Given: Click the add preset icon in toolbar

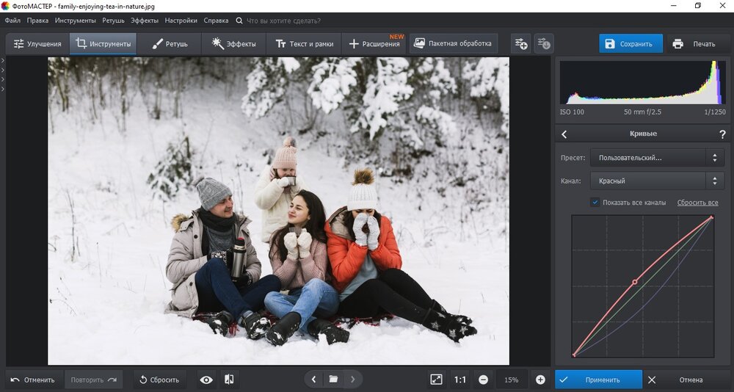Looking at the screenshot, I should click(x=520, y=43).
